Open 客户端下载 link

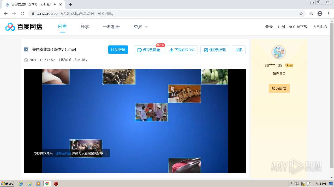(x=298, y=27)
